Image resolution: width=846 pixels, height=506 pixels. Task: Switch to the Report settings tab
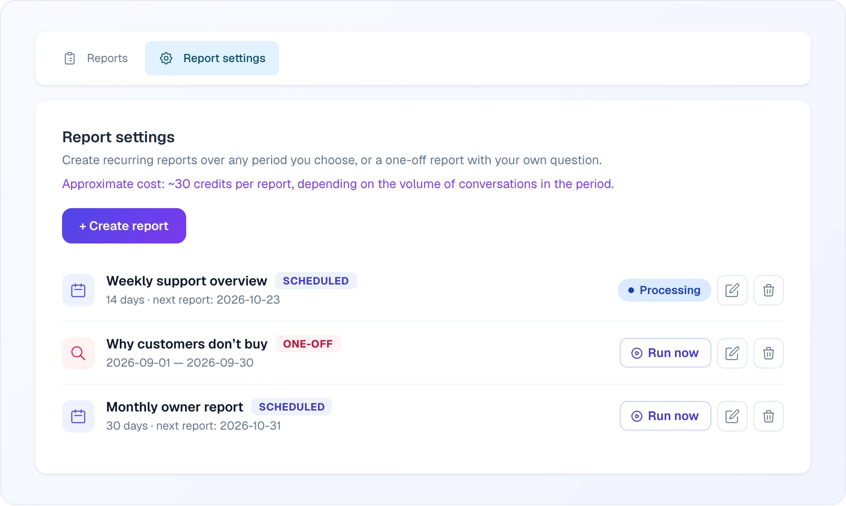(212, 58)
